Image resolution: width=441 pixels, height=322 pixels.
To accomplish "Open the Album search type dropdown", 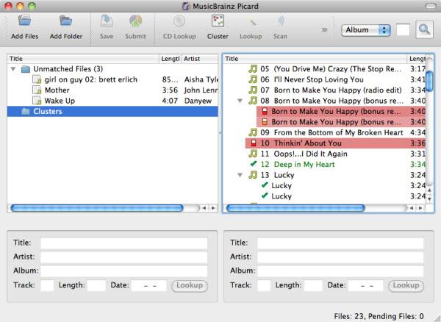I will tap(366, 30).
